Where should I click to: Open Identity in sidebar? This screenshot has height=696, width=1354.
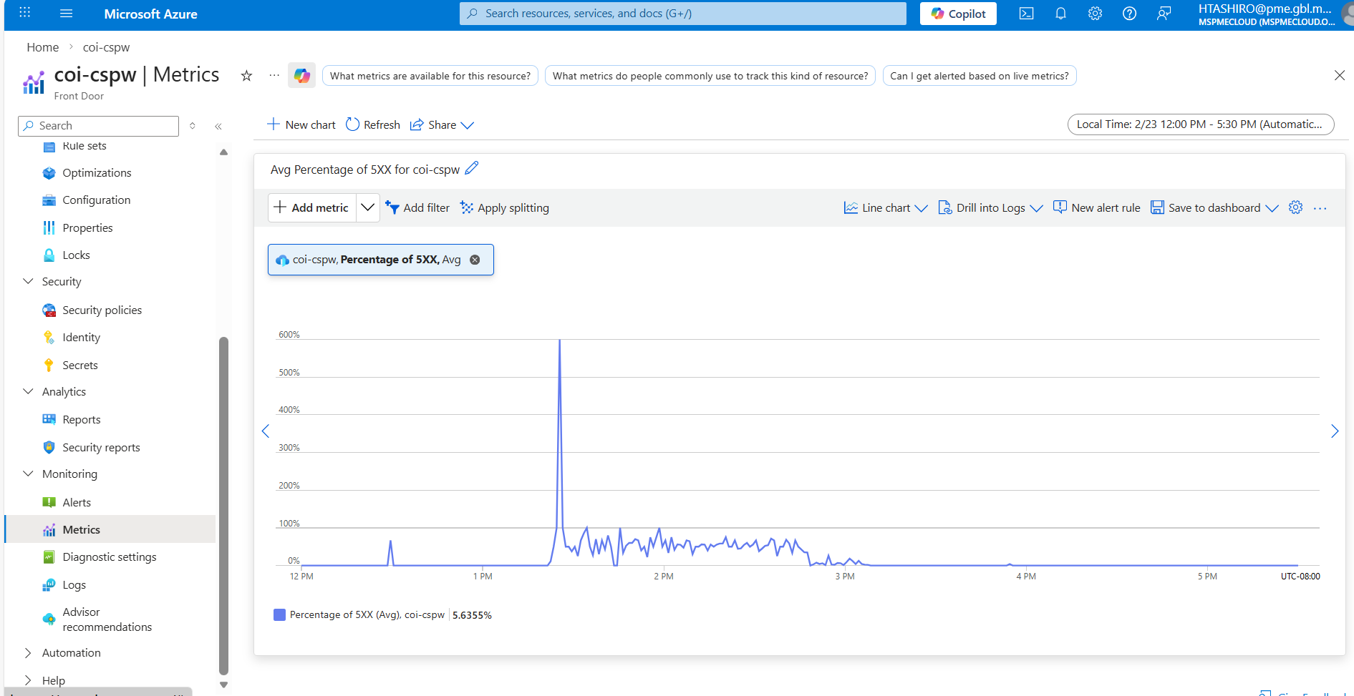pos(81,338)
